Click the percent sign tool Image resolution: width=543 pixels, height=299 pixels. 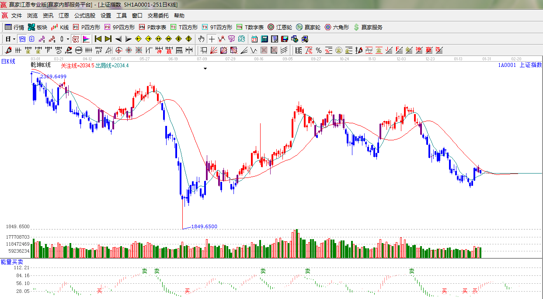click(318, 50)
